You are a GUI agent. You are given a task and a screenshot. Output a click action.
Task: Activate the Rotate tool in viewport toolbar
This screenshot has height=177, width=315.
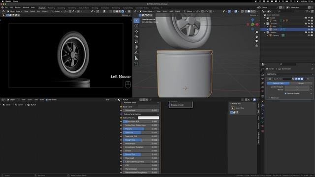[x=136, y=37]
